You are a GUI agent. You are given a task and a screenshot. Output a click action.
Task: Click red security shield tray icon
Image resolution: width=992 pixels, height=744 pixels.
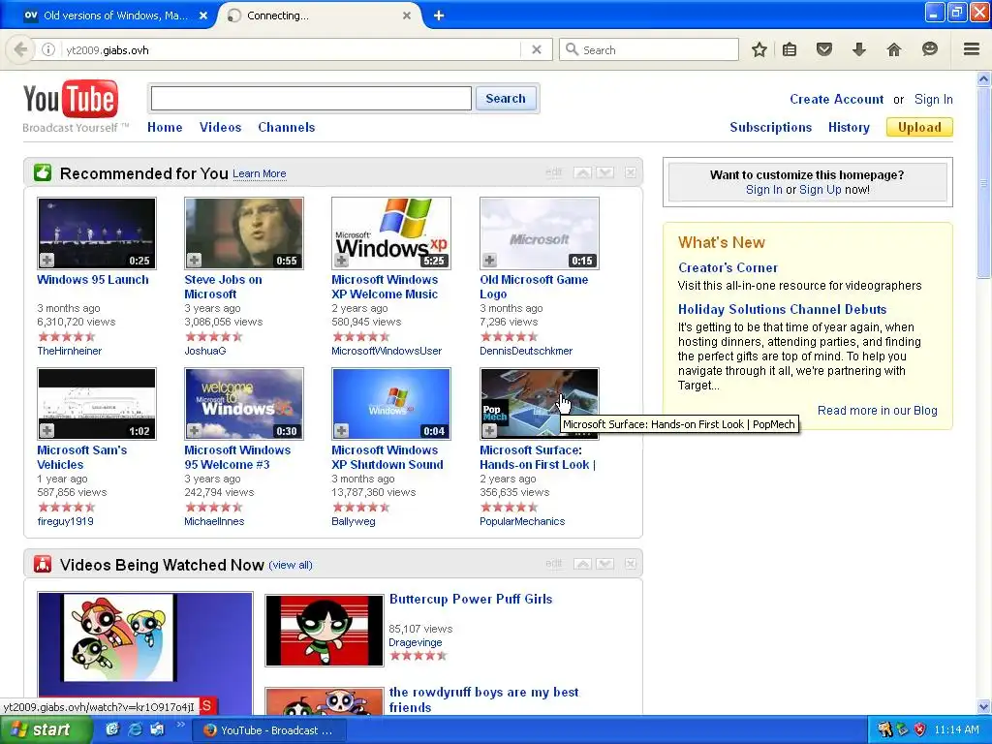pos(920,729)
